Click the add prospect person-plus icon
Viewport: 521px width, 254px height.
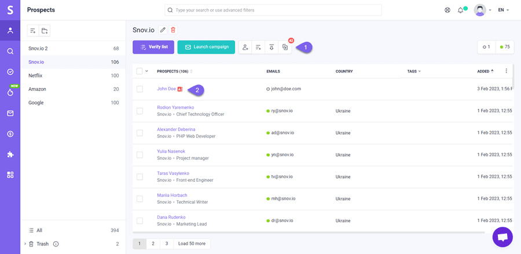click(245, 47)
